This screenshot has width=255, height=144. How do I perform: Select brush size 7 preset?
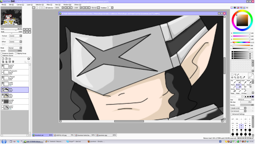tap(241, 126)
